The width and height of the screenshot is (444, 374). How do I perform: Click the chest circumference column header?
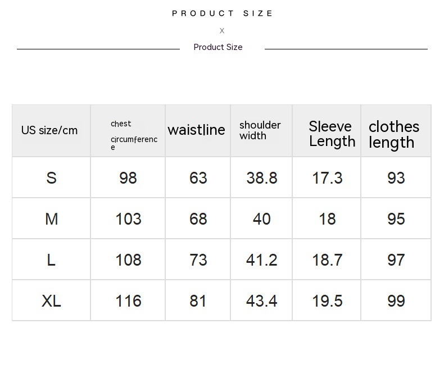[133, 135]
